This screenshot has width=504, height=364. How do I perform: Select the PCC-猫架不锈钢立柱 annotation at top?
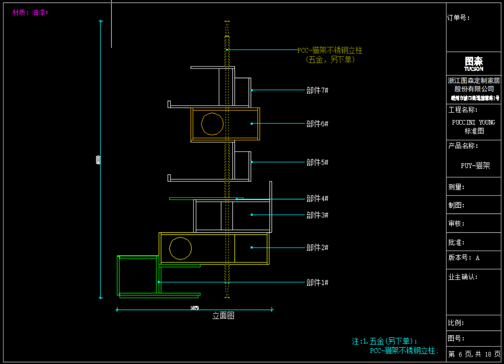point(330,51)
